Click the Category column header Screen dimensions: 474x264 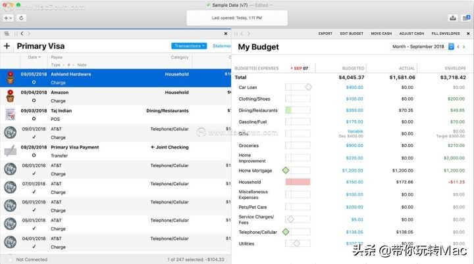click(180, 57)
